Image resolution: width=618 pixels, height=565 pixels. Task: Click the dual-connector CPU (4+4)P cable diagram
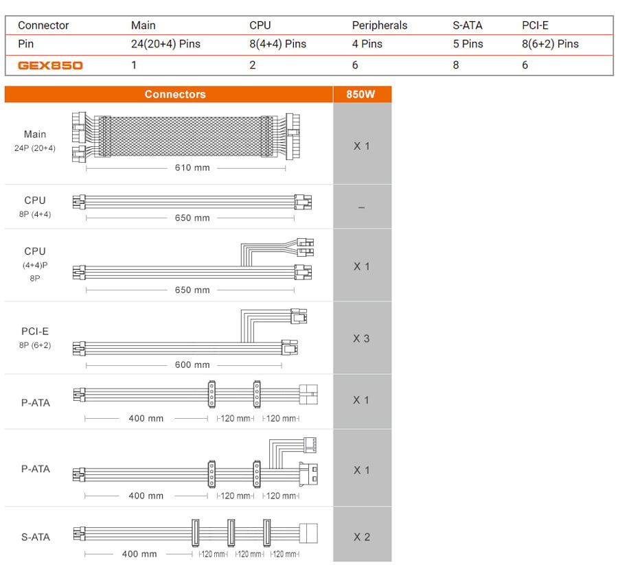click(x=193, y=259)
